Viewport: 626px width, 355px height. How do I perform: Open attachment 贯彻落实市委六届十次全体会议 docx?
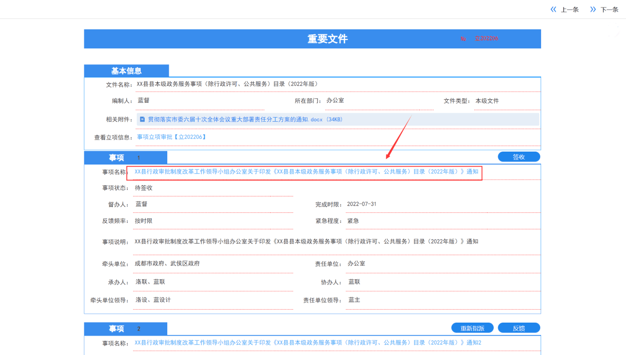[245, 120]
